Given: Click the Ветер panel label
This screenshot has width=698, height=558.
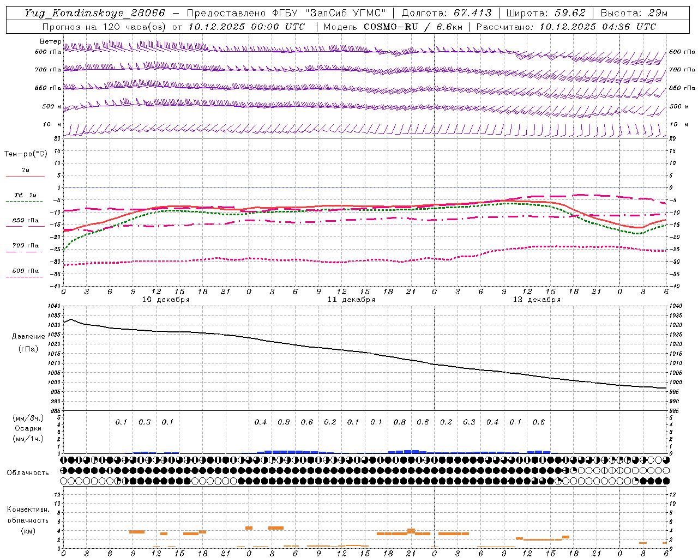Looking at the screenshot, I should pyautogui.click(x=50, y=41).
